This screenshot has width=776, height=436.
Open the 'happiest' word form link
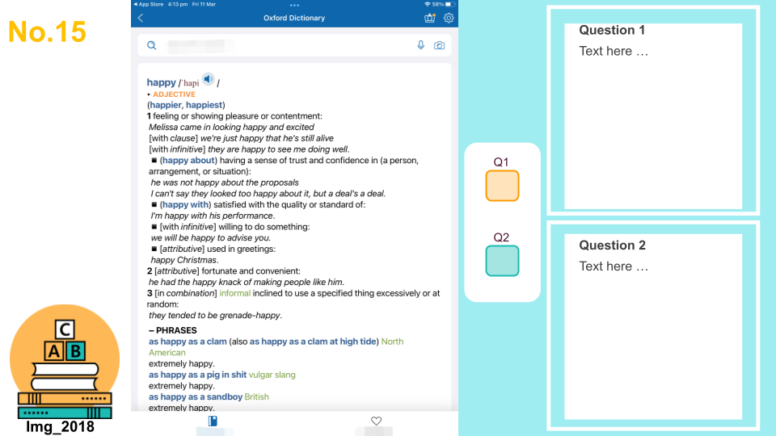(x=204, y=105)
